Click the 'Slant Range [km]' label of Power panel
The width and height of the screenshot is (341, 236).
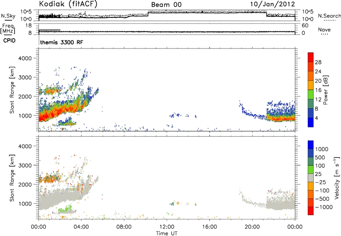coord(12,90)
